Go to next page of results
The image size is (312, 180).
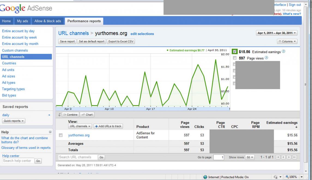289,157
